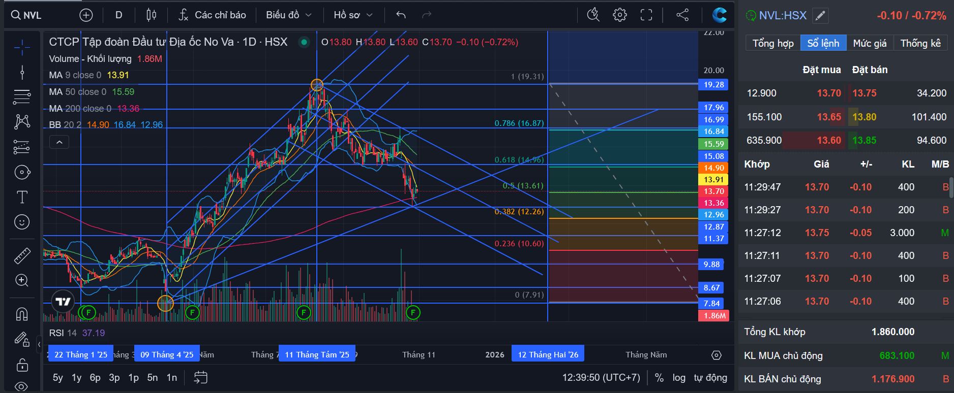Open the shapes tool with circle icon
The height and width of the screenshot is (393, 954).
[x=22, y=173]
